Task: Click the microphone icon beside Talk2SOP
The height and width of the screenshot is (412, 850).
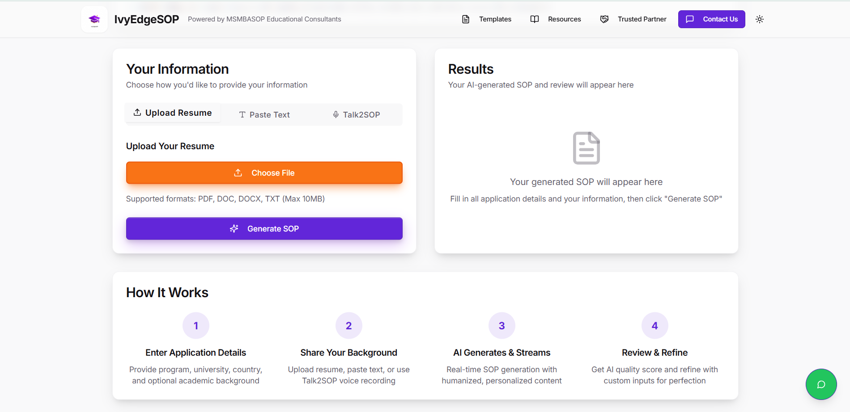Action: point(336,115)
